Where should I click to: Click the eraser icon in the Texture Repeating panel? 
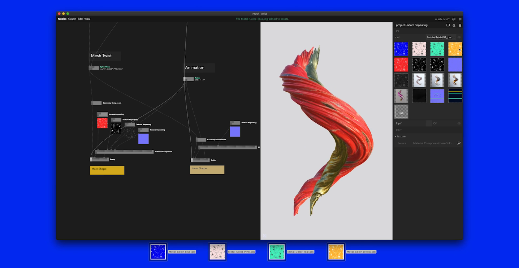tap(454, 25)
